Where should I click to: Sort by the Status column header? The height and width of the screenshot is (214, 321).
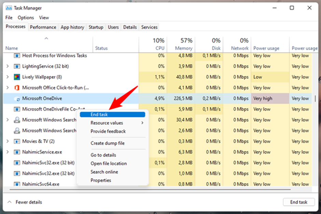tap(116, 45)
